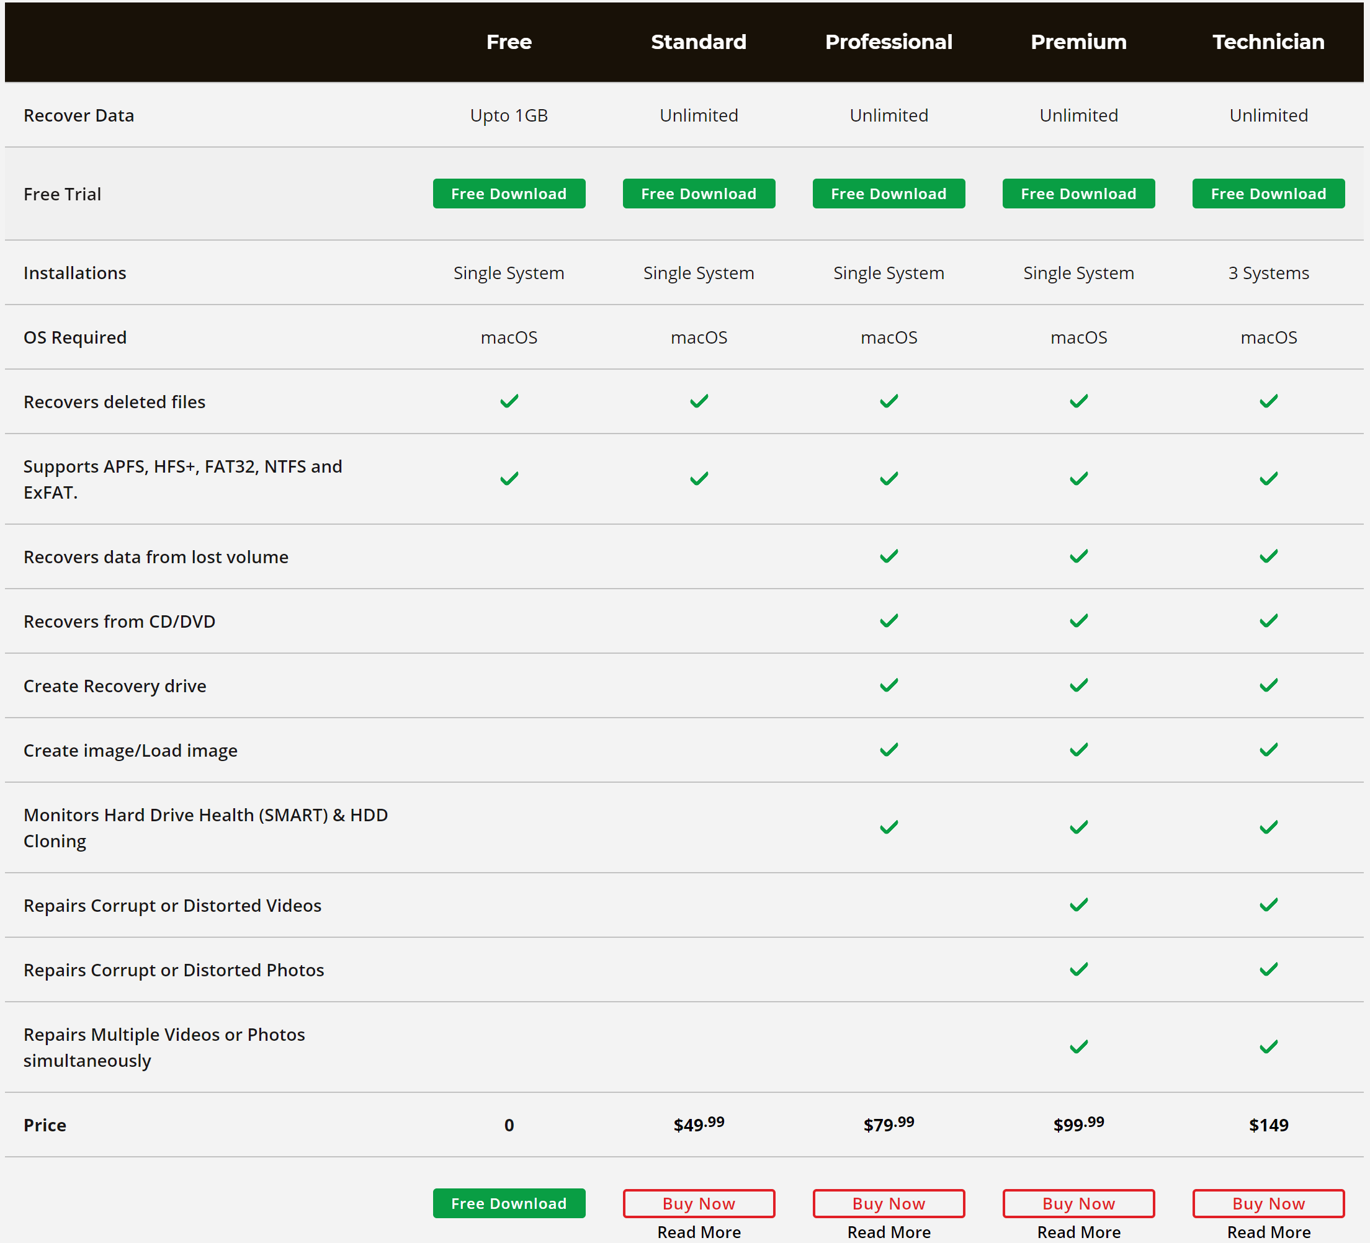This screenshot has width=1370, height=1243.
Task: Click checkmark for Create Recovery drive, Professional column
Action: pyautogui.click(x=889, y=685)
